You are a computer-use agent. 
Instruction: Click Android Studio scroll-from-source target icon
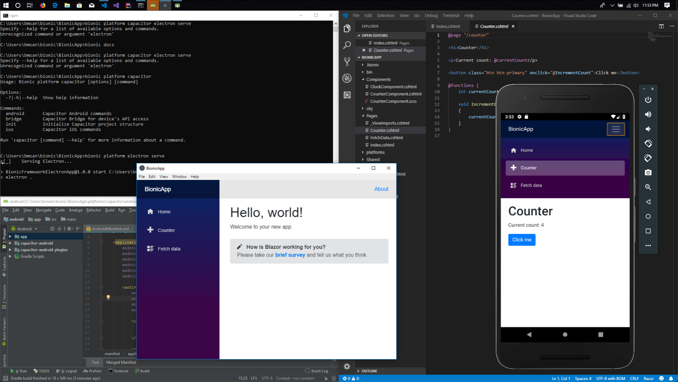(52, 229)
